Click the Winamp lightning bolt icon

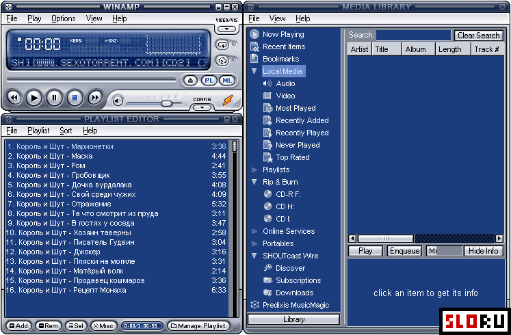point(228,100)
